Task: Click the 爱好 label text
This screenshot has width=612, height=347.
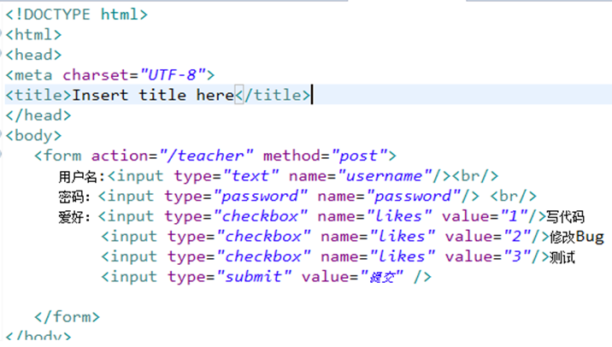Action: (x=72, y=217)
